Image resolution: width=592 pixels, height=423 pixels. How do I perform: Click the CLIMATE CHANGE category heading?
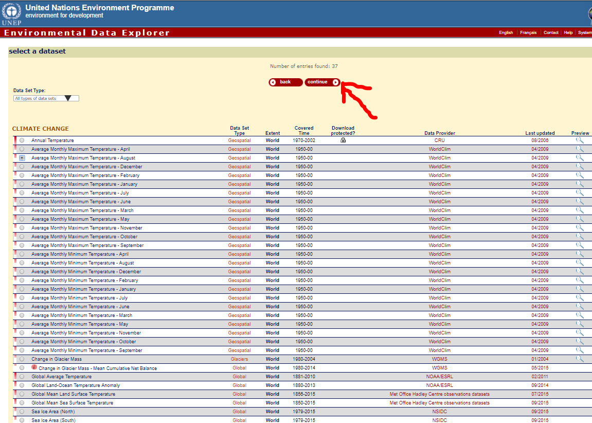coord(41,129)
